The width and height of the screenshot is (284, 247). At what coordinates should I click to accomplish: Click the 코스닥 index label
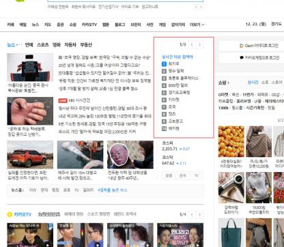point(167,157)
